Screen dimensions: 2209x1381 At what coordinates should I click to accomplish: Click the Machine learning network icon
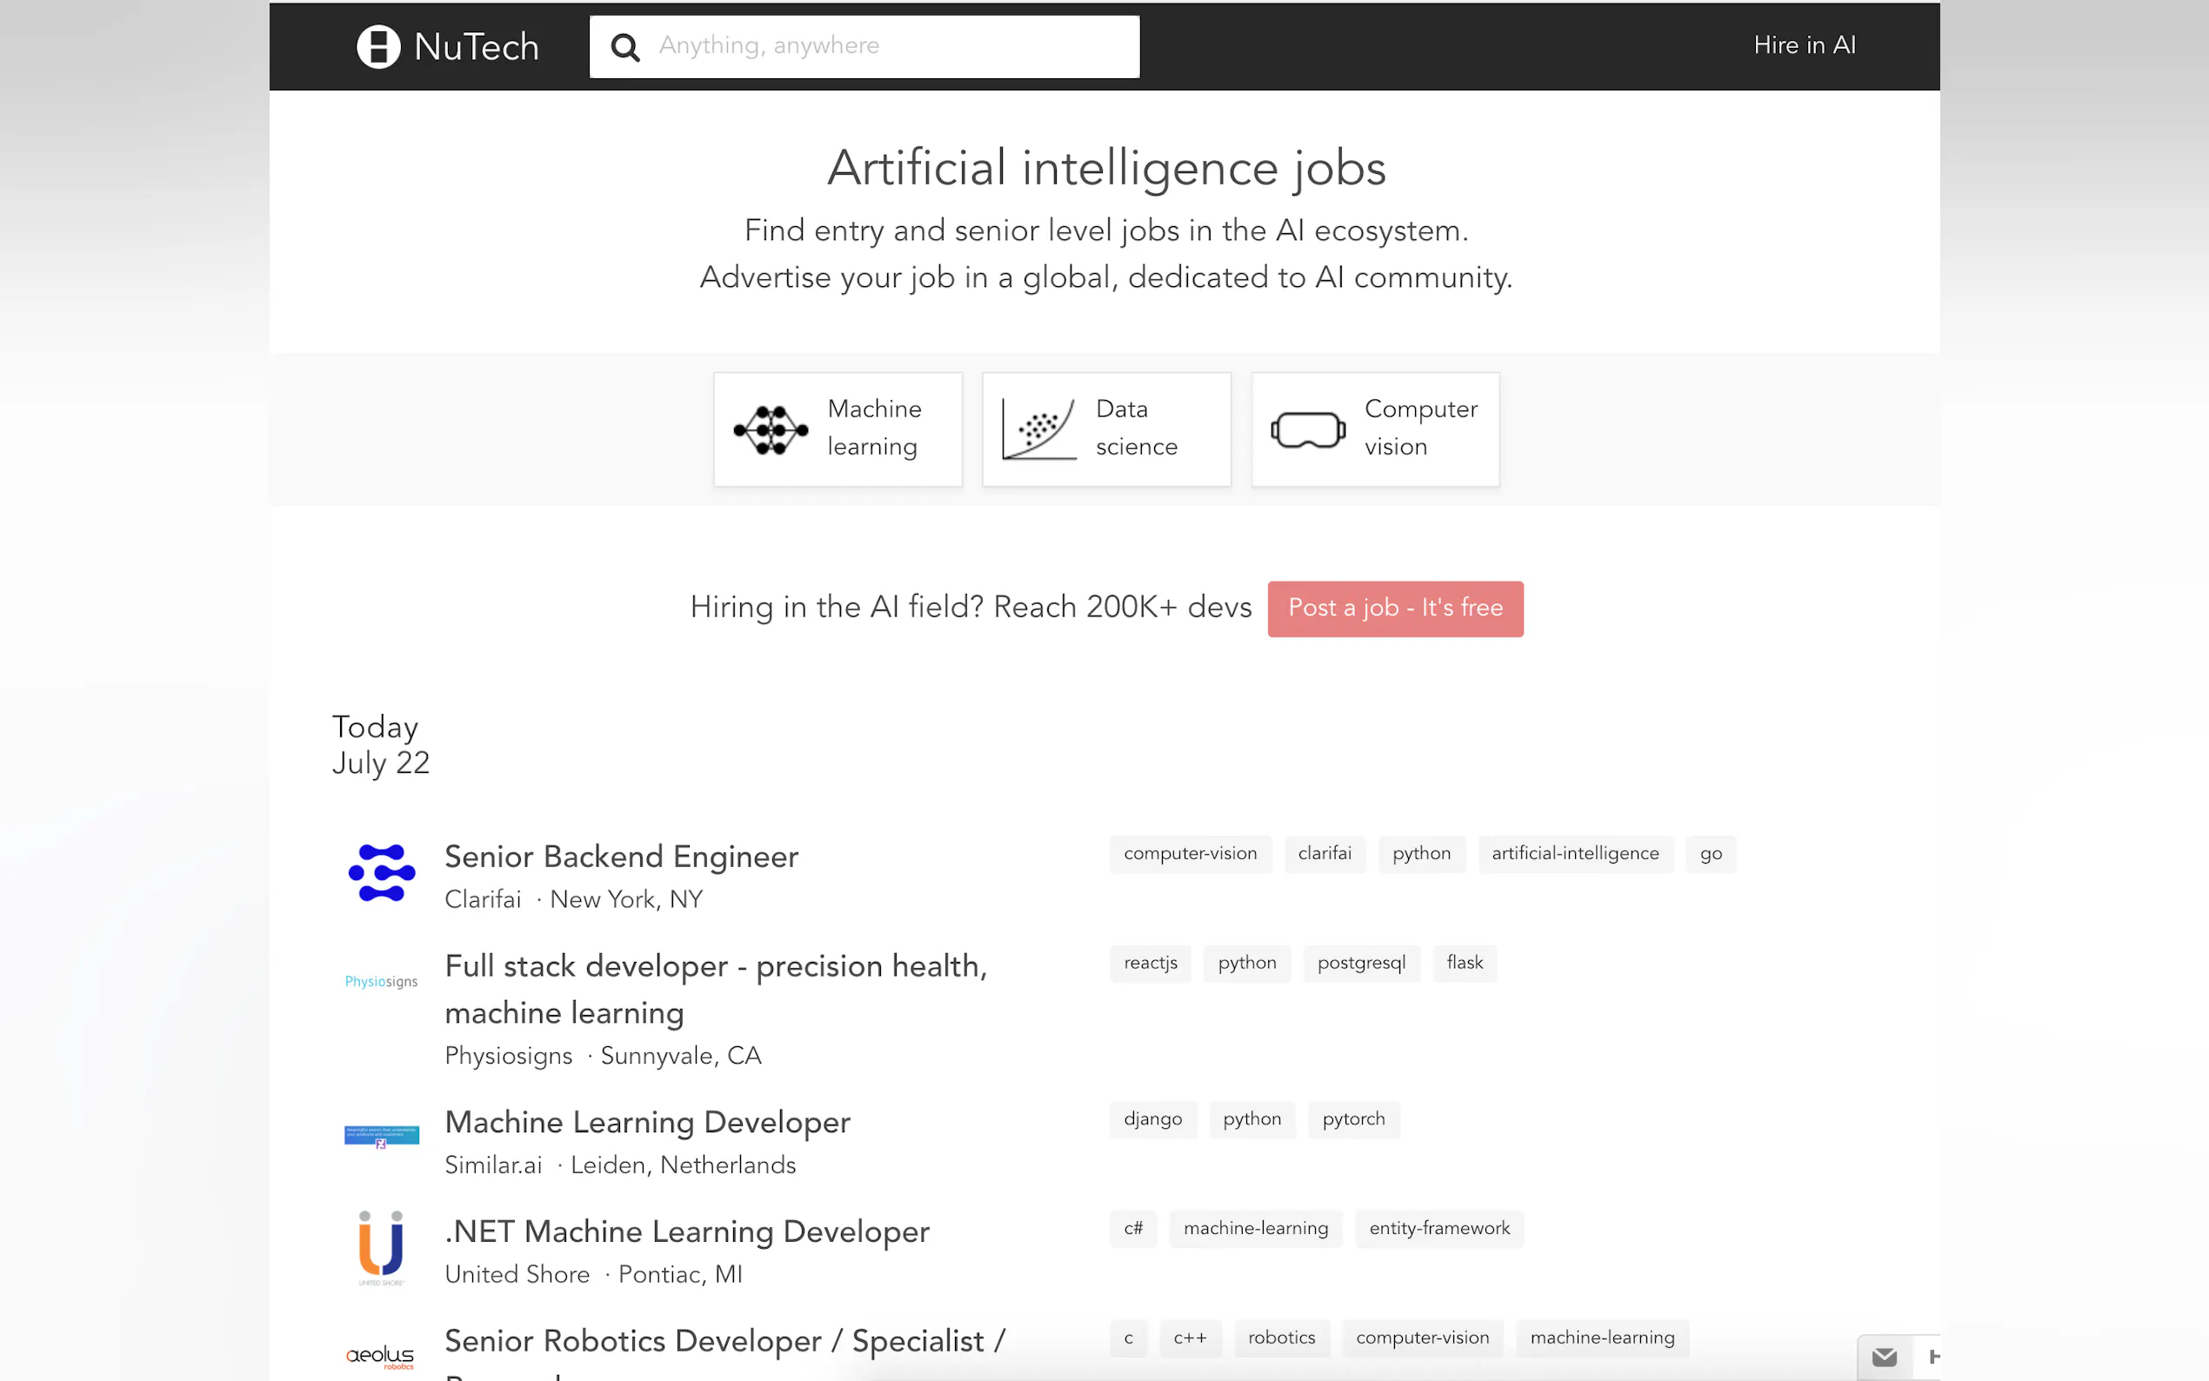point(771,430)
